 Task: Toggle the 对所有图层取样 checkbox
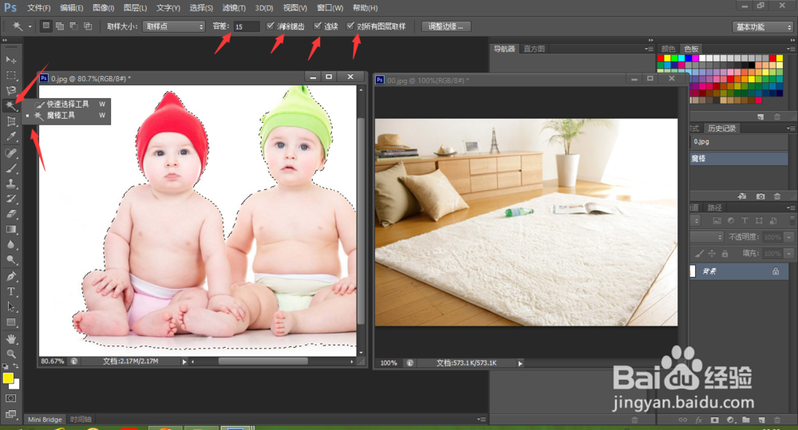click(350, 26)
